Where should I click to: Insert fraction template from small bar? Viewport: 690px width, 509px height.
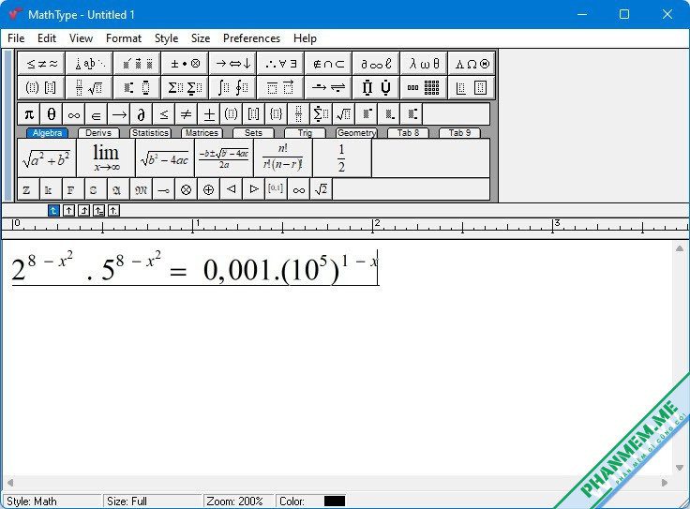[x=298, y=114]
